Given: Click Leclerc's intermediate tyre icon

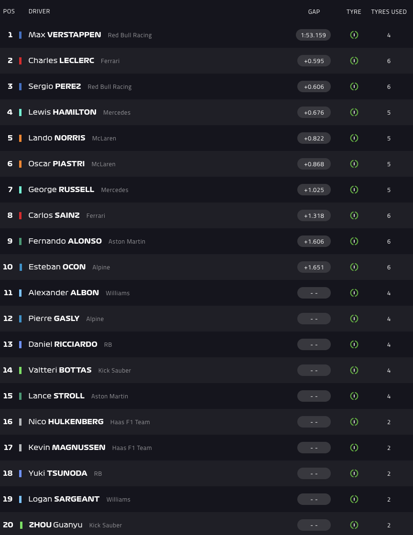Looking at the screenshot, I should tap(354, 61).
